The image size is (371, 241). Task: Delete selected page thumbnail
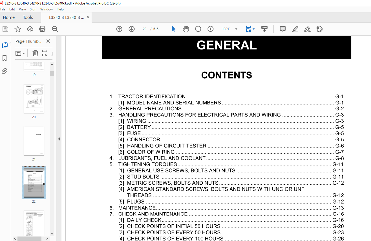coord(35,53)
